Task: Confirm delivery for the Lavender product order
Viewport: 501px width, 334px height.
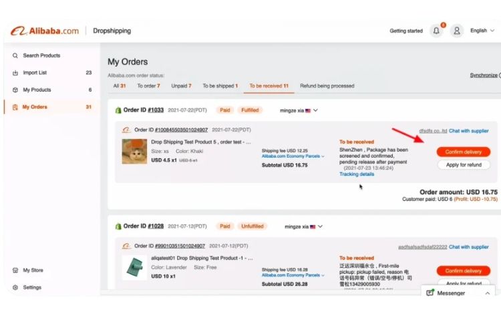Action: [x=464, y=271]
